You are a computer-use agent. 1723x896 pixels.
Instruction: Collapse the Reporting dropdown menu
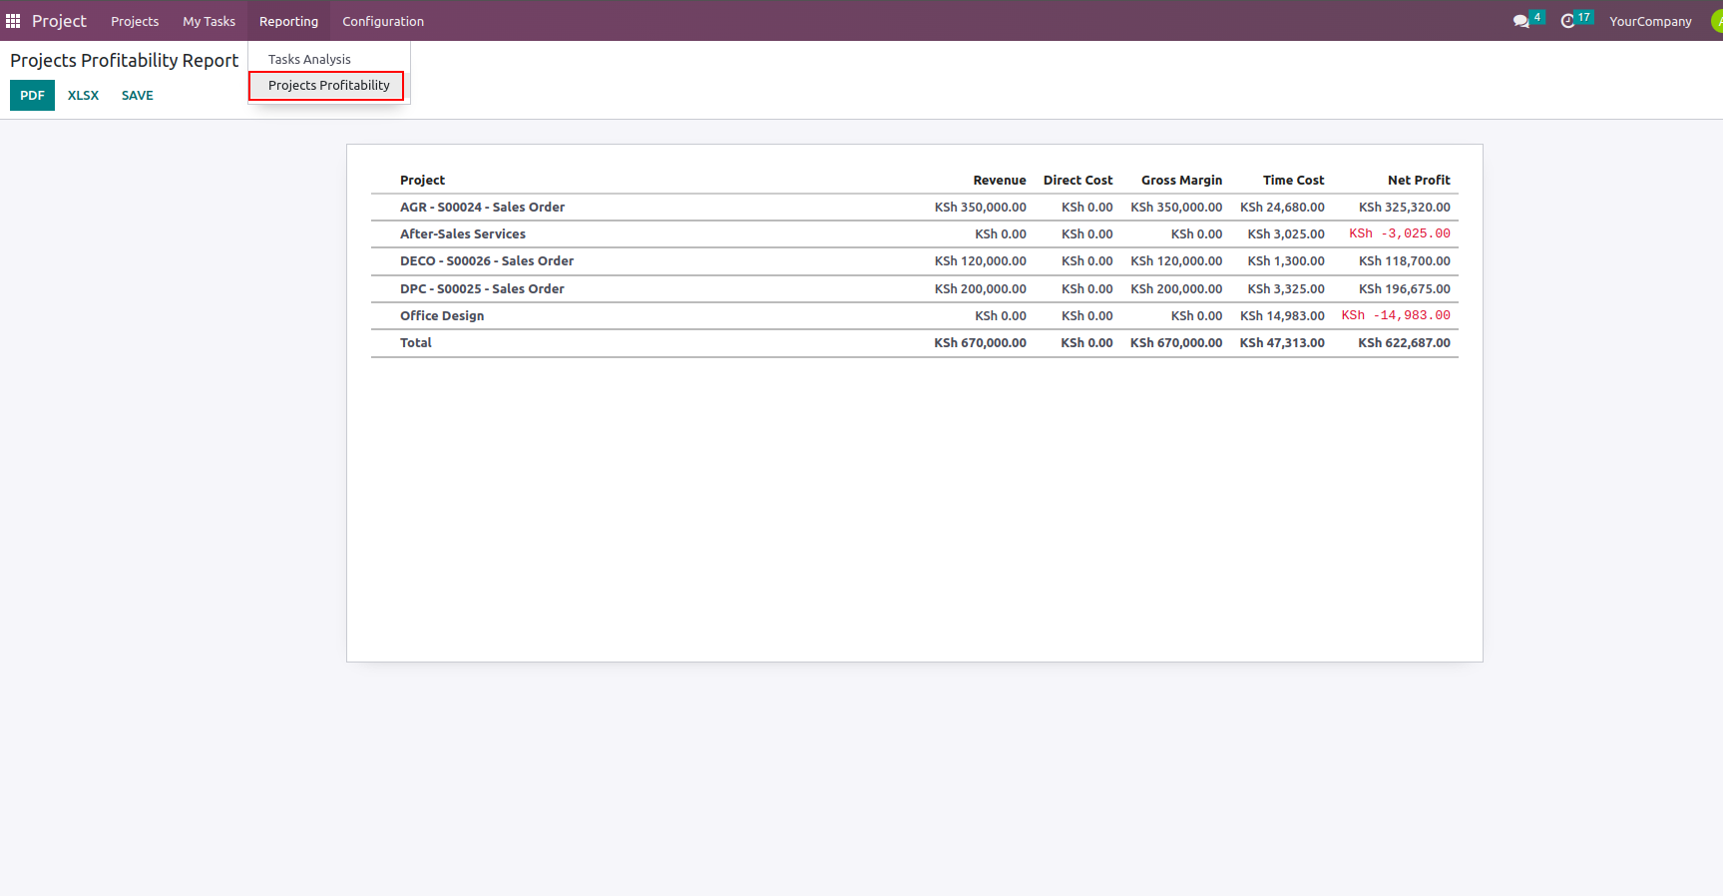coord(288,21)
